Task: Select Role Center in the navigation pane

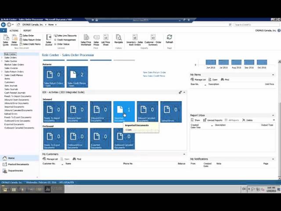Action: [10, 54]
